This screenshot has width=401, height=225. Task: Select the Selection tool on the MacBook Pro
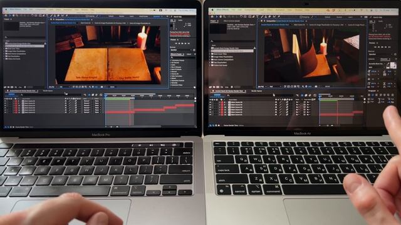coord(10,16)
